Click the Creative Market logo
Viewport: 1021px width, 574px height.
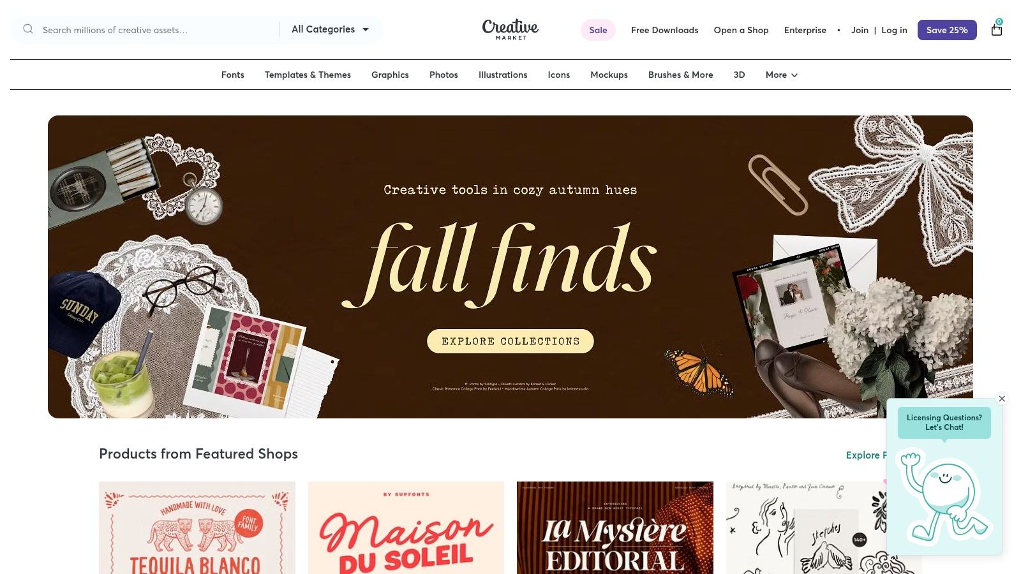pos(511,29)
